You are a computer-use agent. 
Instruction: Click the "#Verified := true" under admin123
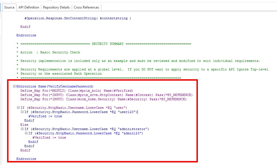pyautogui.click(x=49, y=137)
